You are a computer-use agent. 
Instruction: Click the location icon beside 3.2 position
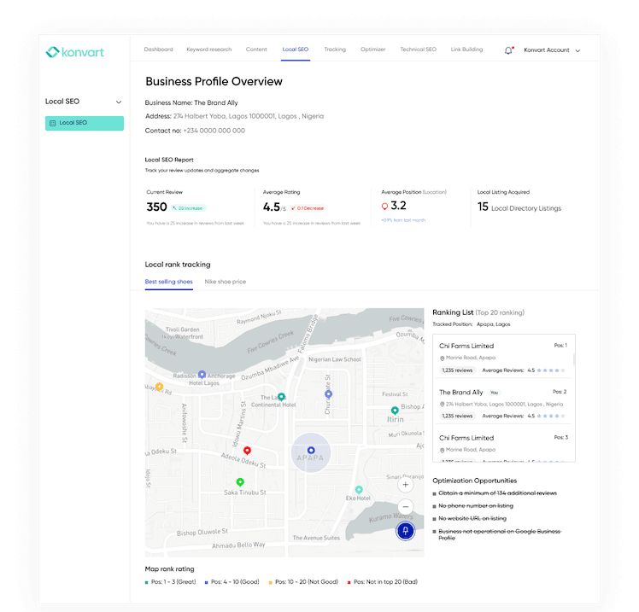384,207
